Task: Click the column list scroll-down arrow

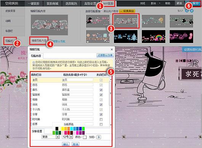Action: coord(111,125)
